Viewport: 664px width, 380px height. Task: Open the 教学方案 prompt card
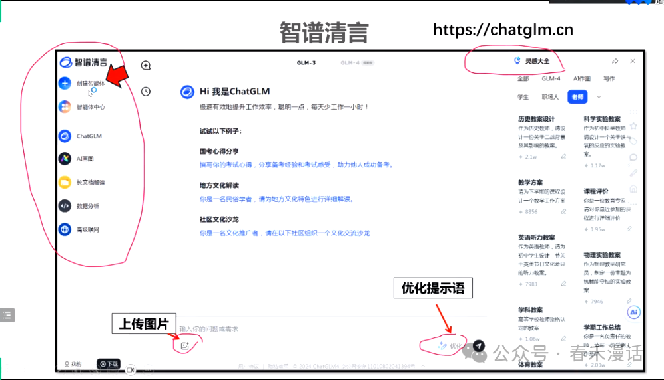543,197
